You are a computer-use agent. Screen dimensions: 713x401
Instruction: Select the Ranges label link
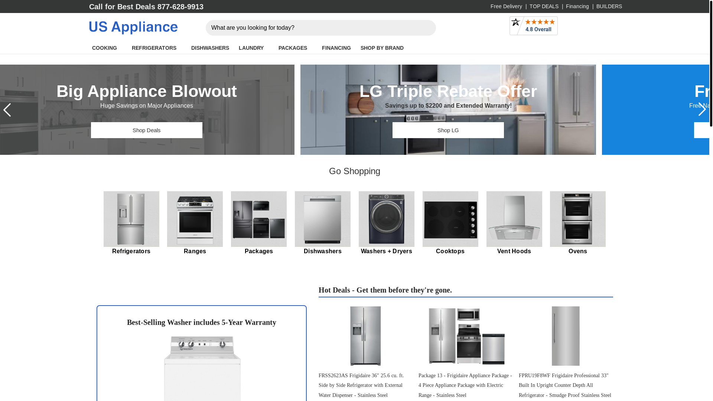[x=195, y=251]
